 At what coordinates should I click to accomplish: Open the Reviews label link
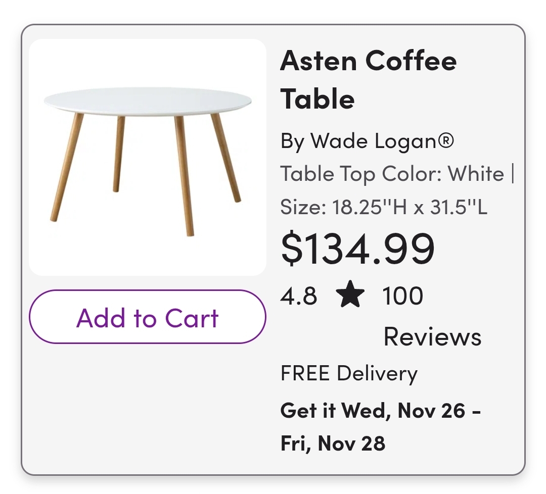pos(432,336)
